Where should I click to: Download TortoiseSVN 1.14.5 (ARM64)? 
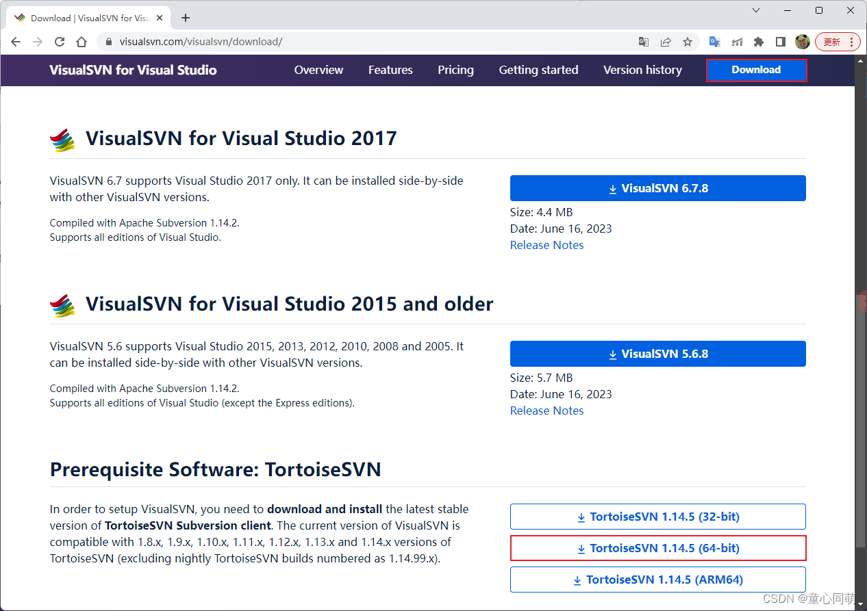pyautogui.click(x=657, y=580)
